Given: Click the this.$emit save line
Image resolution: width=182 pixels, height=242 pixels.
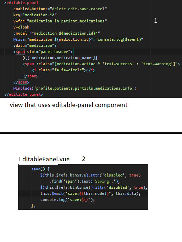Looking at the screenshot, I should 90,193.
